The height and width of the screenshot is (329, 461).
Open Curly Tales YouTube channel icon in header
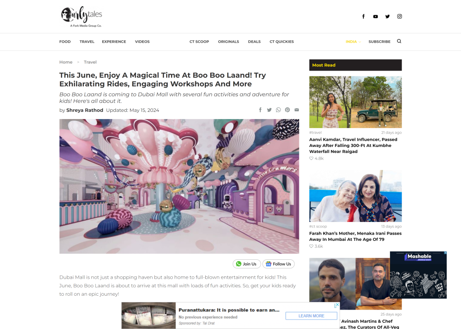point(375,17)
